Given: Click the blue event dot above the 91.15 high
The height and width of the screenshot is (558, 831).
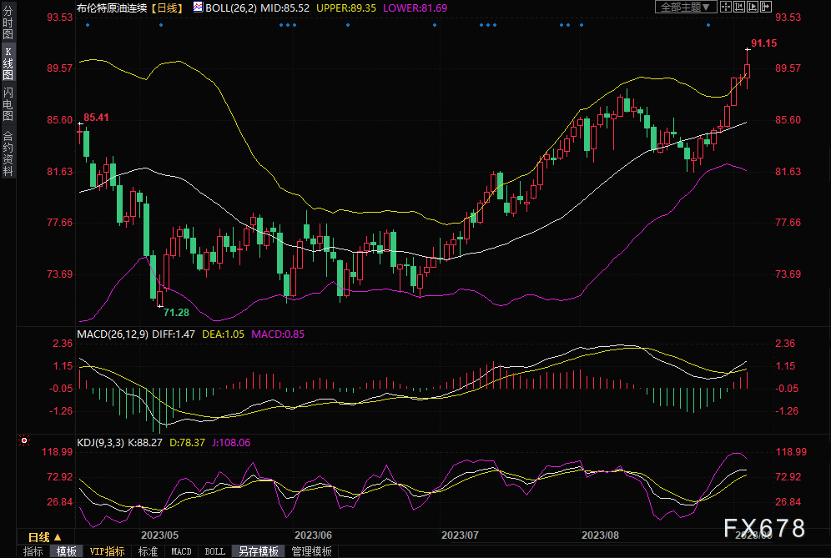Looking at the screenshot, I should (708, 25).
